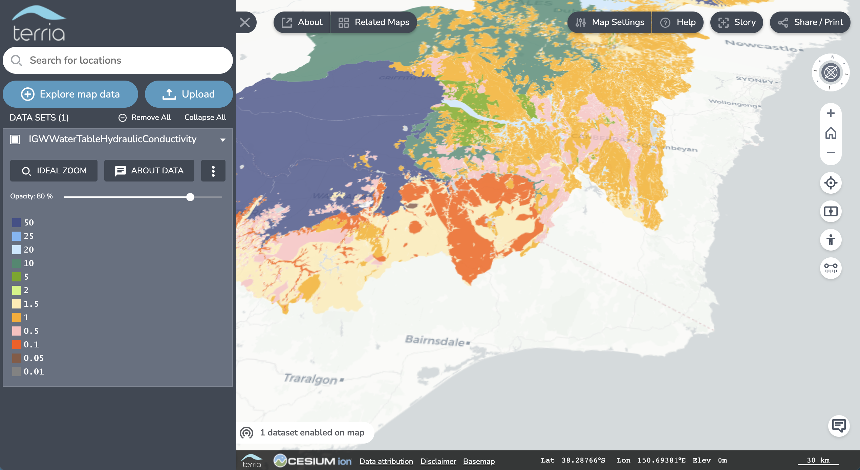Screen dimensions: 860x470
Task: Open the Data attribution link
Action: click(386, 461)
